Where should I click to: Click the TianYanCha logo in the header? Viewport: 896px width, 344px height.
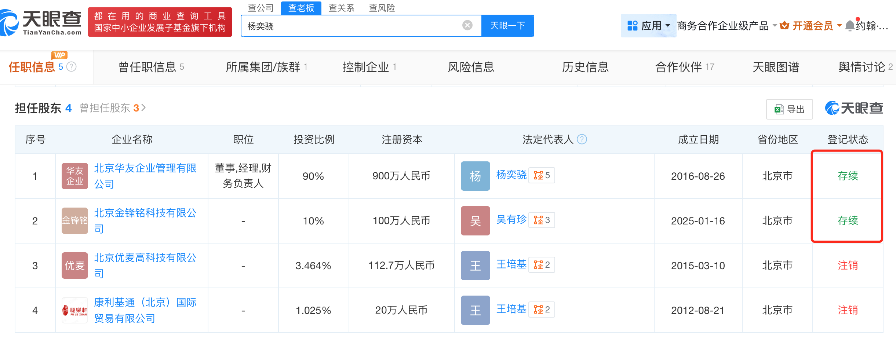coord(41,22)
